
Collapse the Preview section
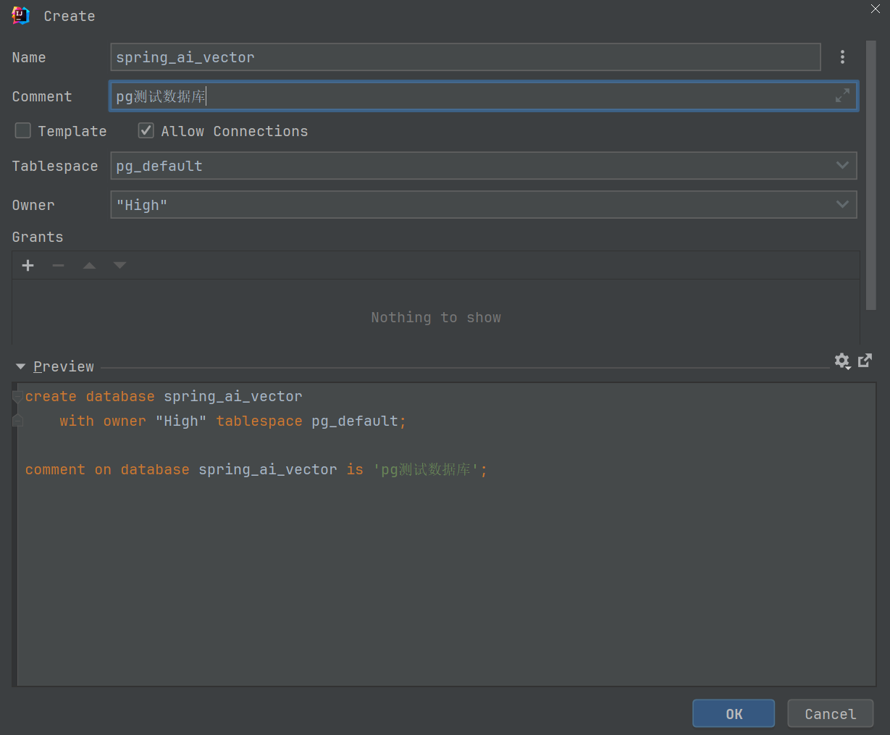coord(20,367)
